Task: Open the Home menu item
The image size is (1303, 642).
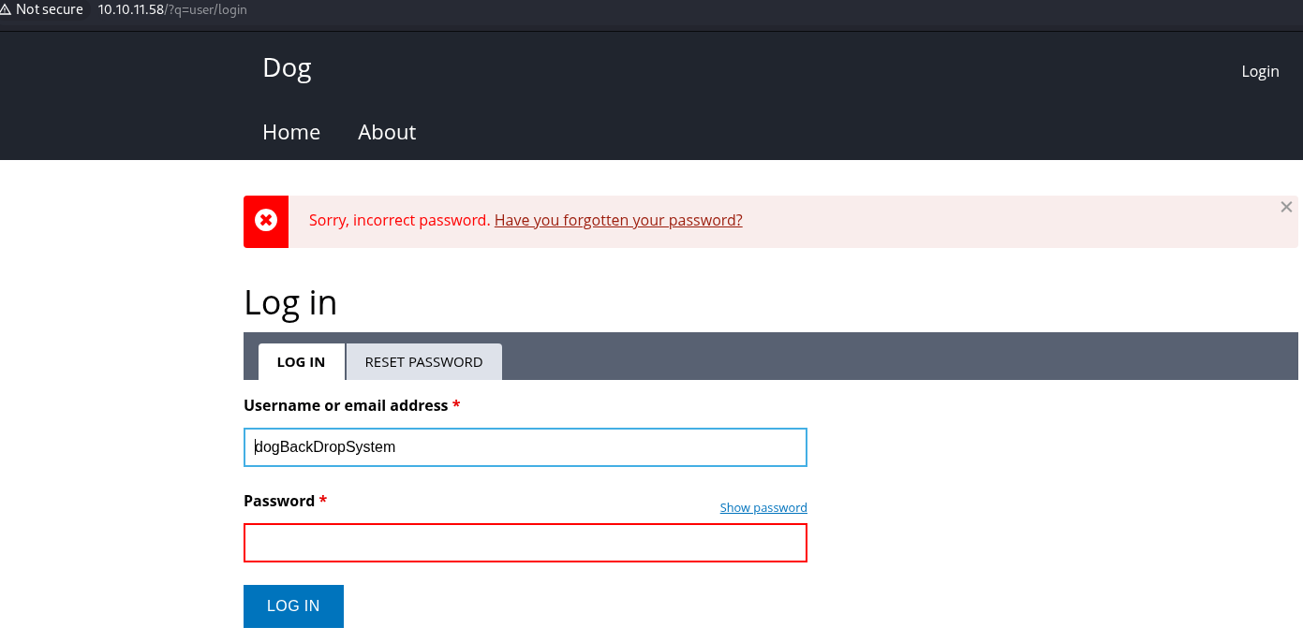Action: pos(291,132)
